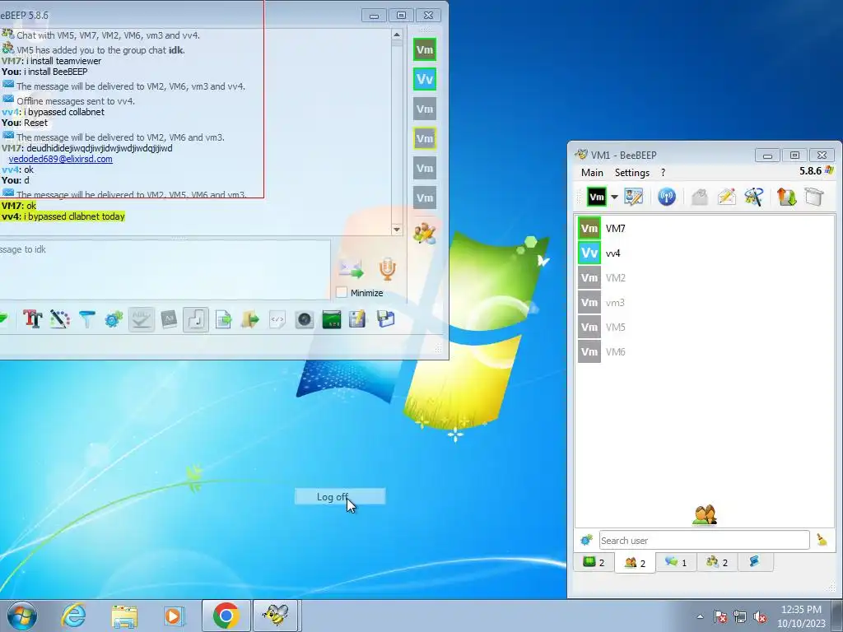Click the create group chat icon in toolbar
Viewport: 843px width, 632px height.
(754, 197)
